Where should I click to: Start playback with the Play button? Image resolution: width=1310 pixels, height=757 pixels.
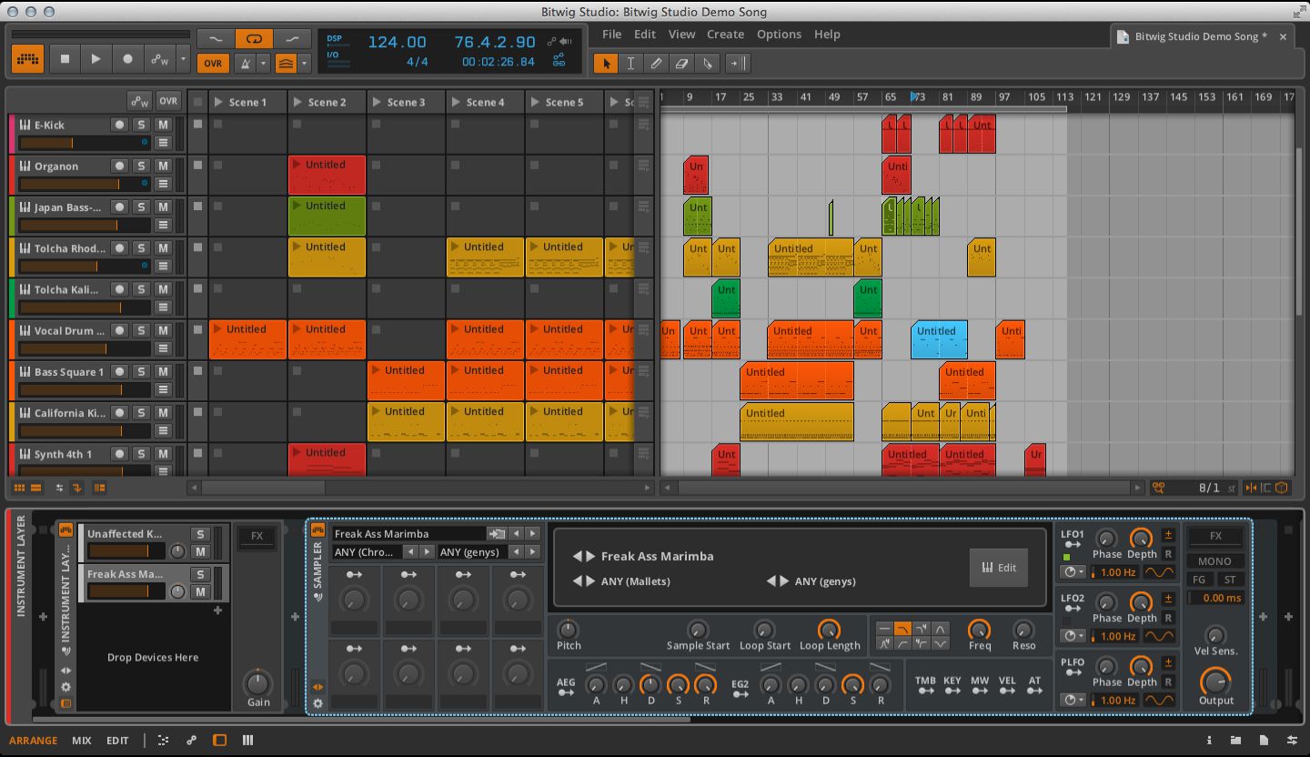(x=96, y=59)
